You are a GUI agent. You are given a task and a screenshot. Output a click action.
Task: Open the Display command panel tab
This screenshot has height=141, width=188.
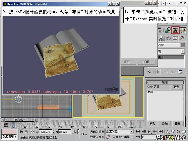(x=175, y=38)
